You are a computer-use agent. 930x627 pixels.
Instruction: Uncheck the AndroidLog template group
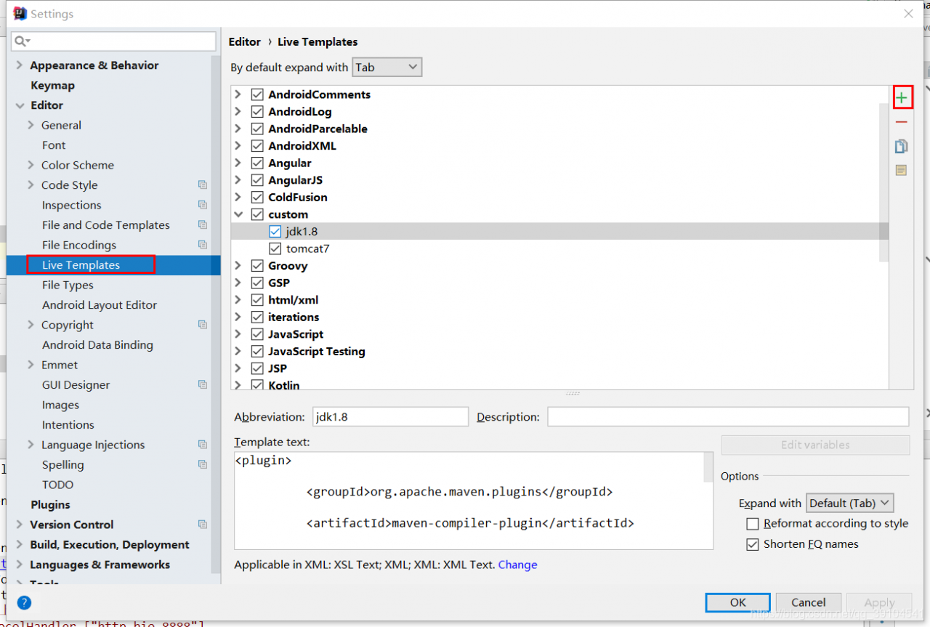(257, 112)
